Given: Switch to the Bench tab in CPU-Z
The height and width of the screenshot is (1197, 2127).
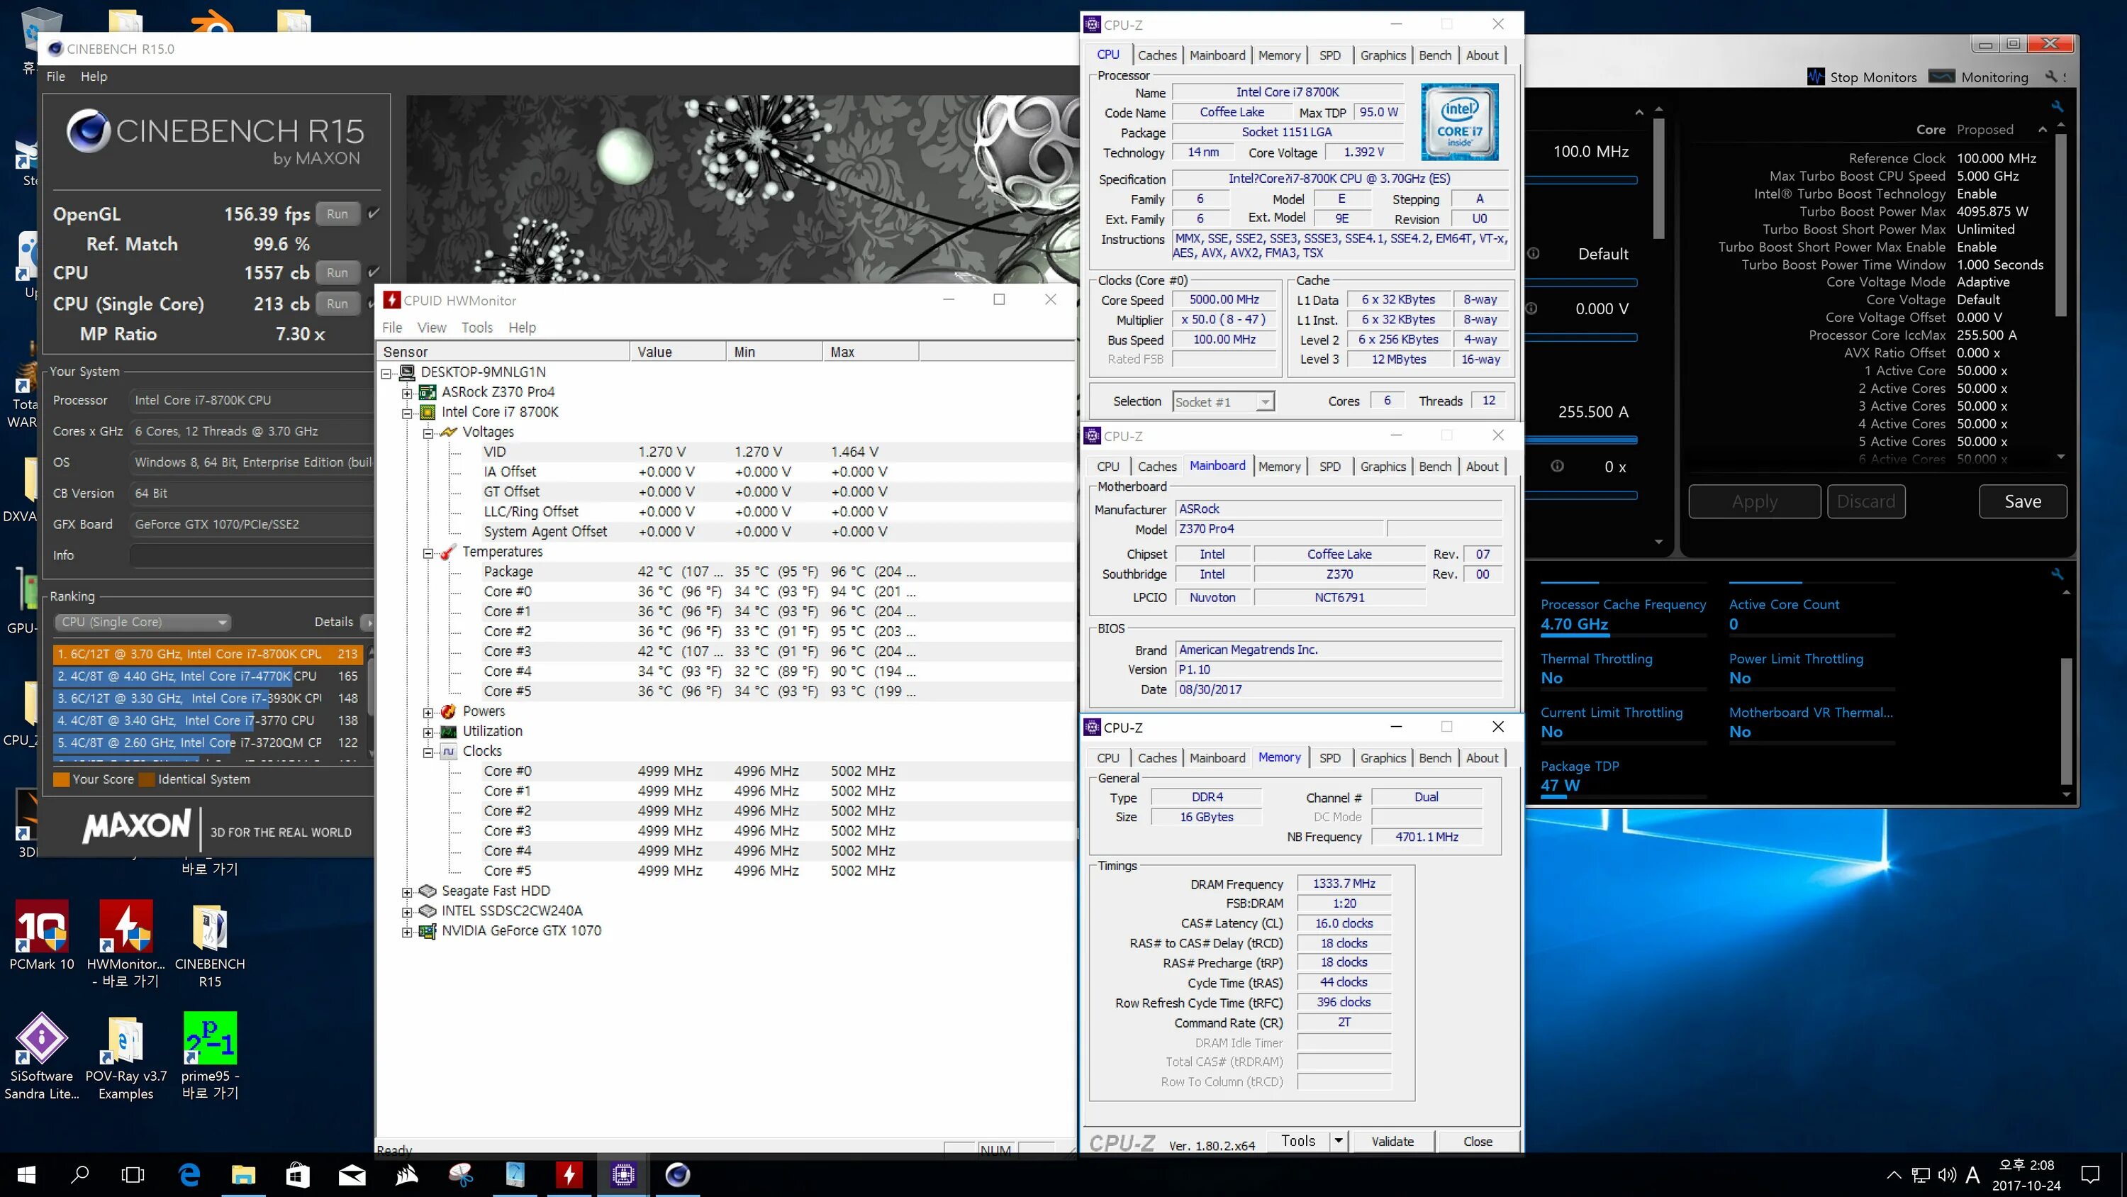Looking at the screenshot, I should pos(1434,55).
